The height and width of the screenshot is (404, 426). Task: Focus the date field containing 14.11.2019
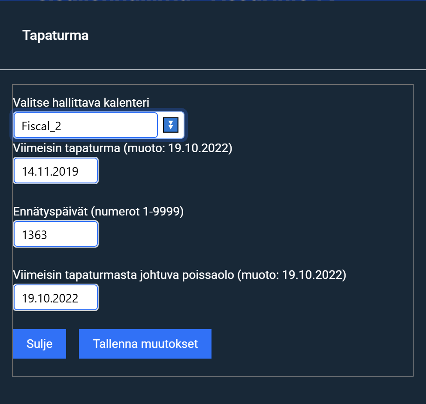[56, 171]
